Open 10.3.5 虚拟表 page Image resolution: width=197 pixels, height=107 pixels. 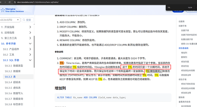click(x=13, y=88)
